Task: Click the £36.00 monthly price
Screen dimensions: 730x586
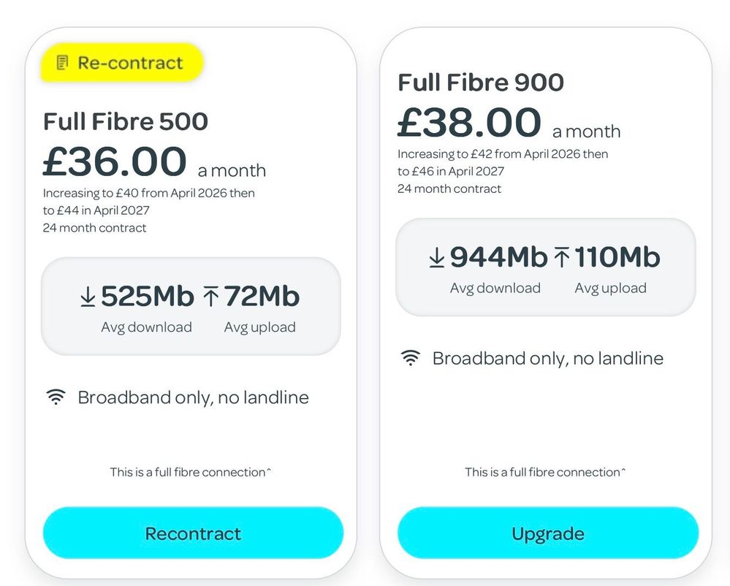Action: click(115, 161)
